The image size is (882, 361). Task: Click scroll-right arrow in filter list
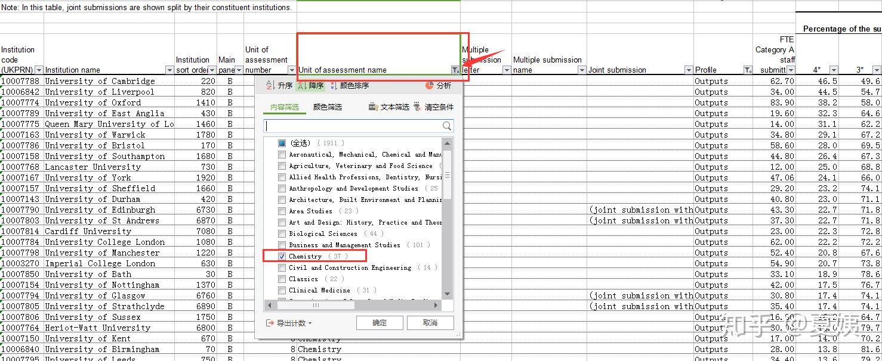[x=437, y=305]
